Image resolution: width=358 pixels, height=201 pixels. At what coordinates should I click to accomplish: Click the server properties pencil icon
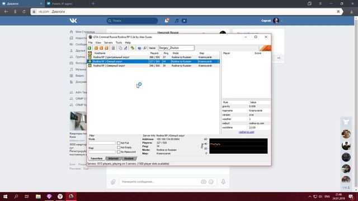coord(125,48)
